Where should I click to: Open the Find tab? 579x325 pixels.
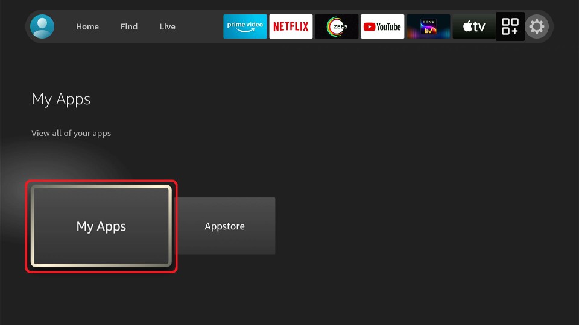(x=129, y=26)
